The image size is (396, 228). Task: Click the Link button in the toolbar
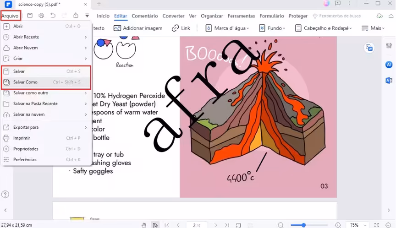181,28
